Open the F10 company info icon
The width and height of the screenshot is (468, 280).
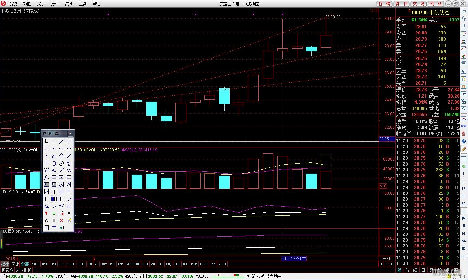coord(464,71)
